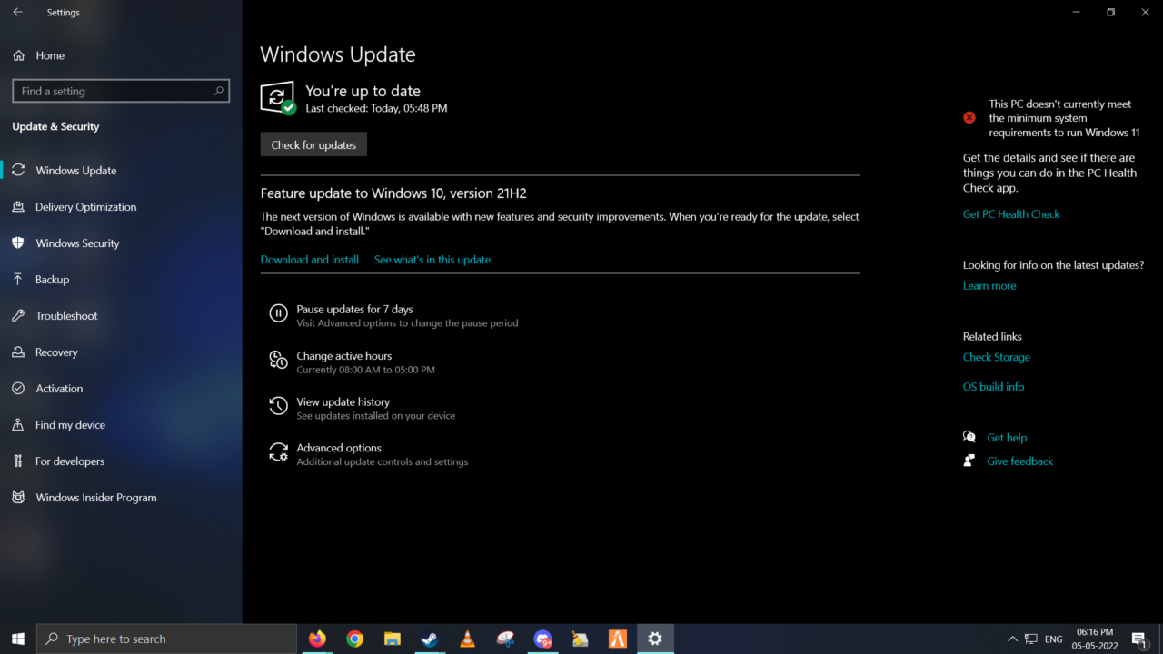Open VLC media player from the taskbar
The width and height of the screenshot is (1163, 654).
(468, 639)
